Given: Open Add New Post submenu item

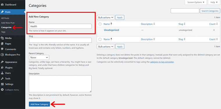Looking at the screenshot, I should coord(8,23).
